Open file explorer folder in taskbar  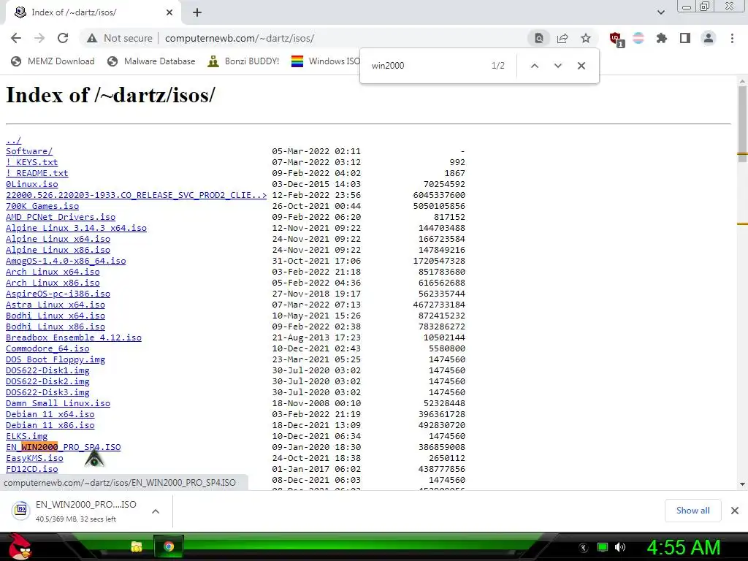click(x=137, y=546)
